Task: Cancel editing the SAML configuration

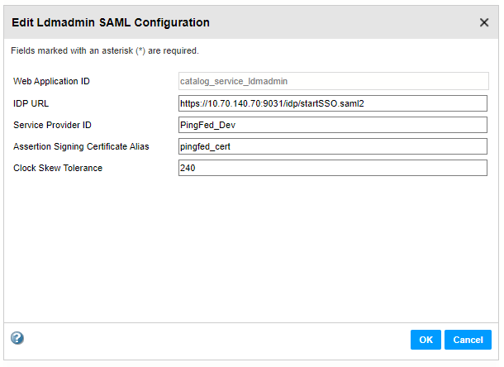Action: tap(468, 340)
